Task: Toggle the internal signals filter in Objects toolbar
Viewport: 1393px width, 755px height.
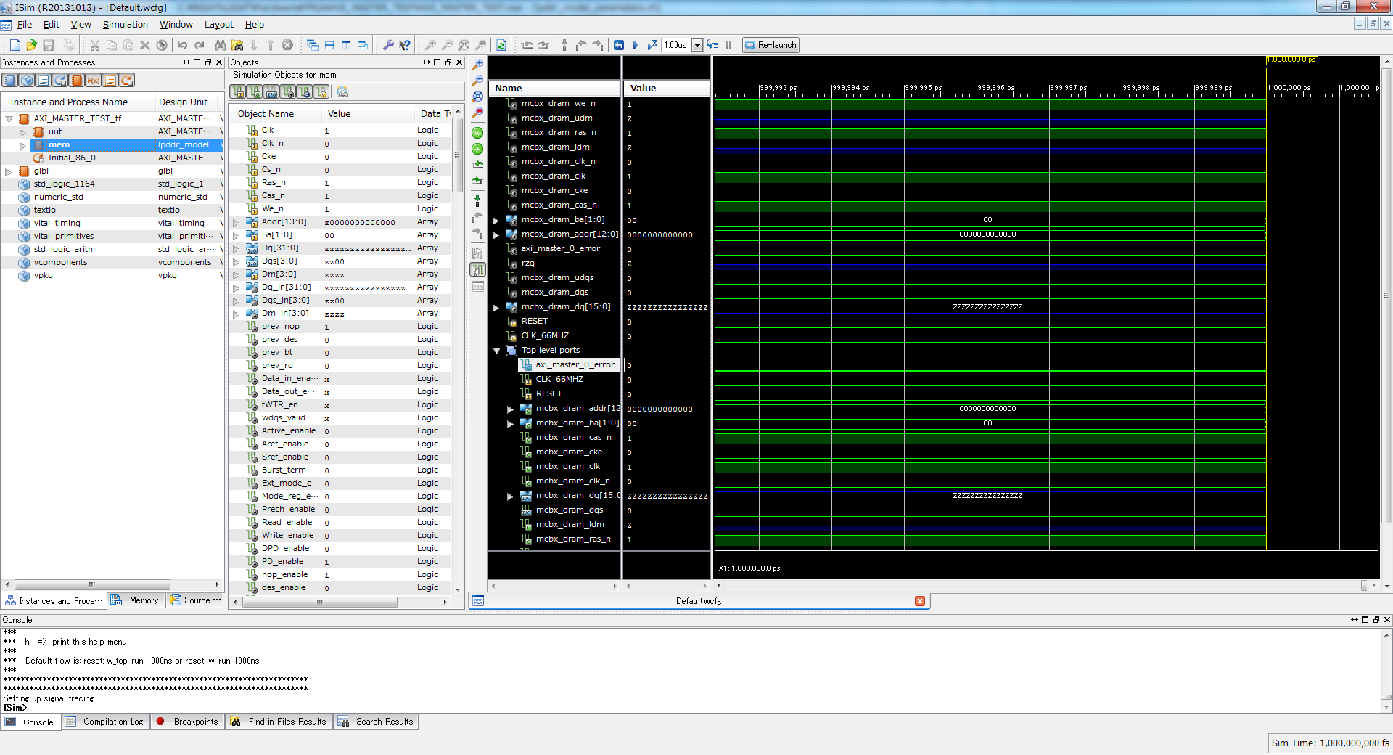Action: pos(288,92)
